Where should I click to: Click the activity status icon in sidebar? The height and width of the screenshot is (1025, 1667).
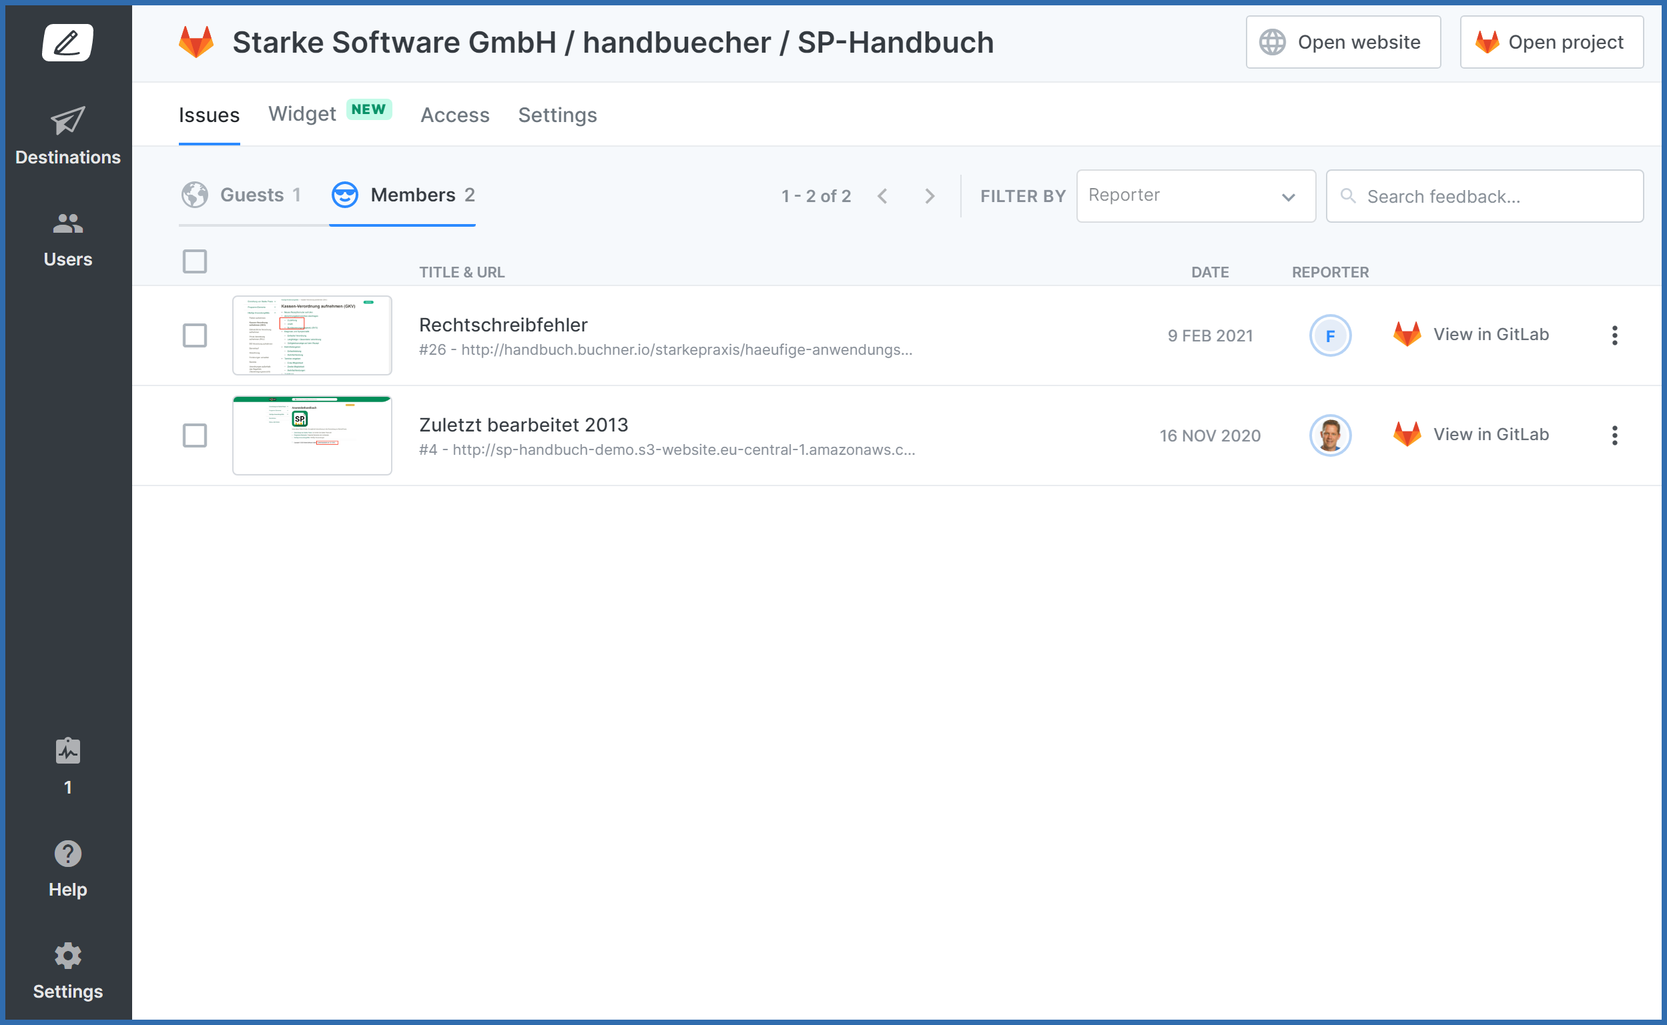pyautogui.click(x=68, y=751)
